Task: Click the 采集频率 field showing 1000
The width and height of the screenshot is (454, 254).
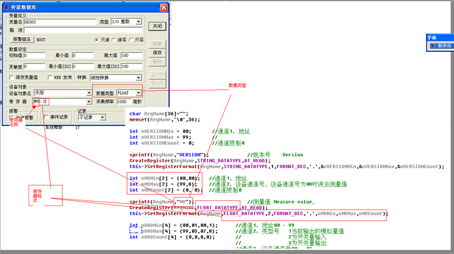Action: 124,101
